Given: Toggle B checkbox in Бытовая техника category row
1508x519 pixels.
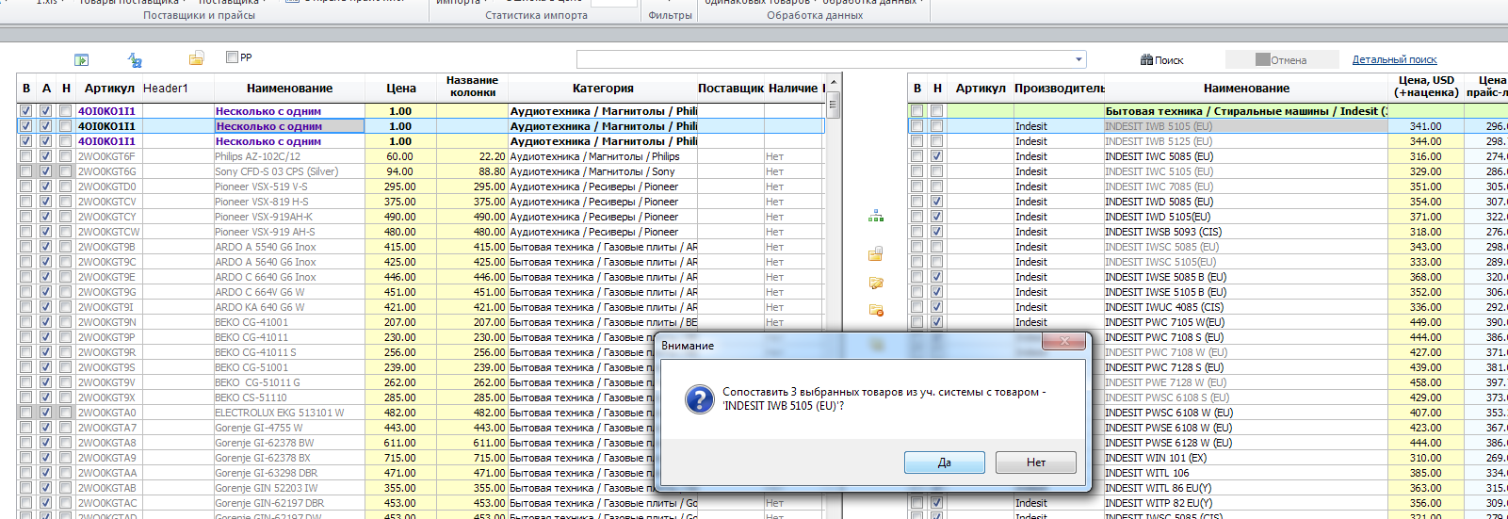Looking at the screenshot, I should point(916,111).
